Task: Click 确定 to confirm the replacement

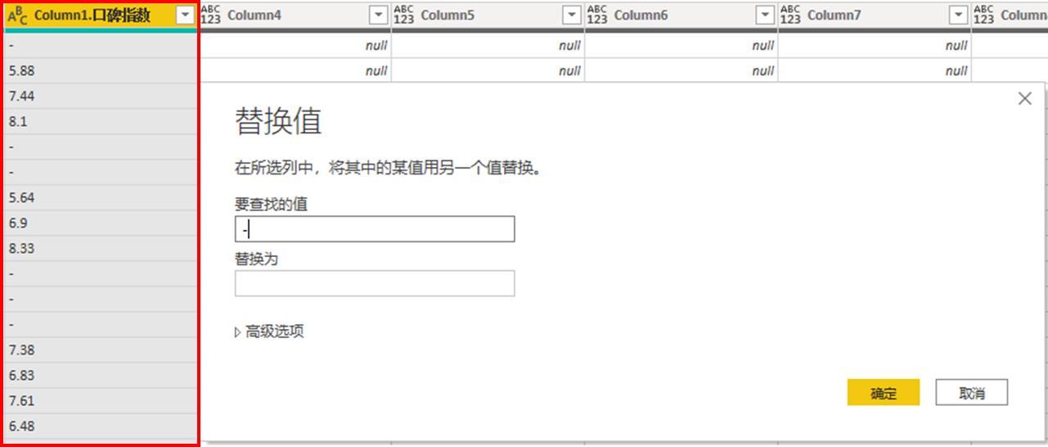Action: point(884,393)
